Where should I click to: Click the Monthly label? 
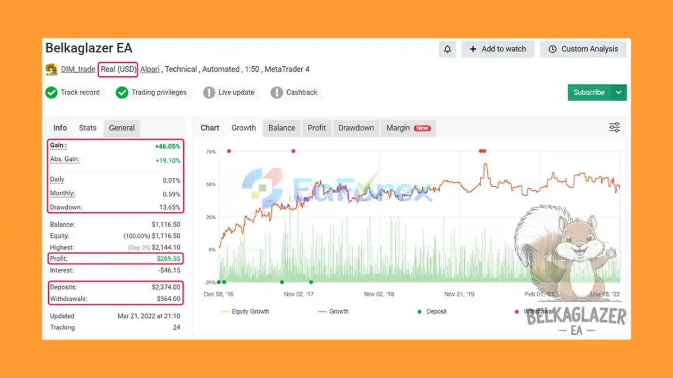(x=62, y=193)
